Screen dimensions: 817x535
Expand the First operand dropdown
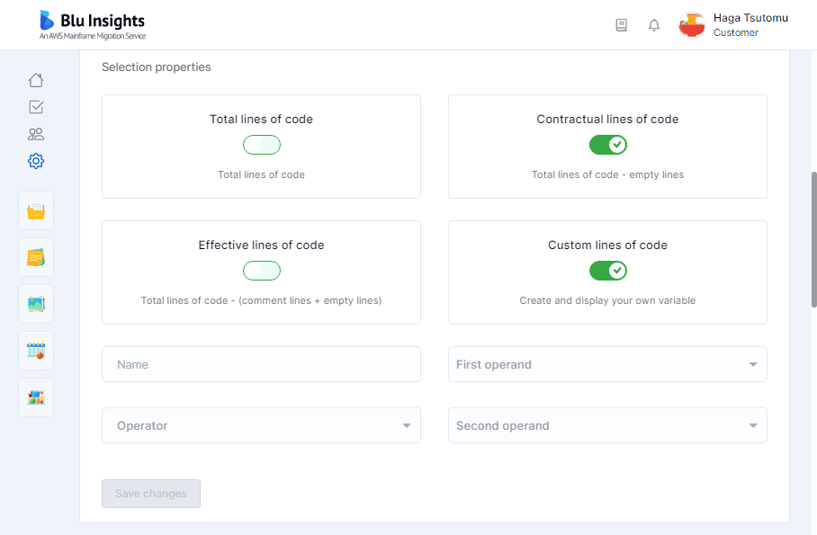click(x=607, y=364)
